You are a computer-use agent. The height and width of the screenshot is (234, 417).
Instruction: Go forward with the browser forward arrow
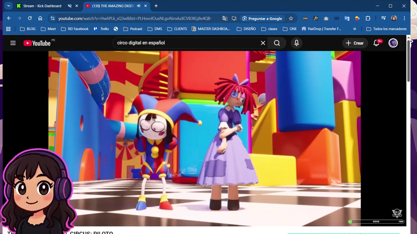[19, 19]
